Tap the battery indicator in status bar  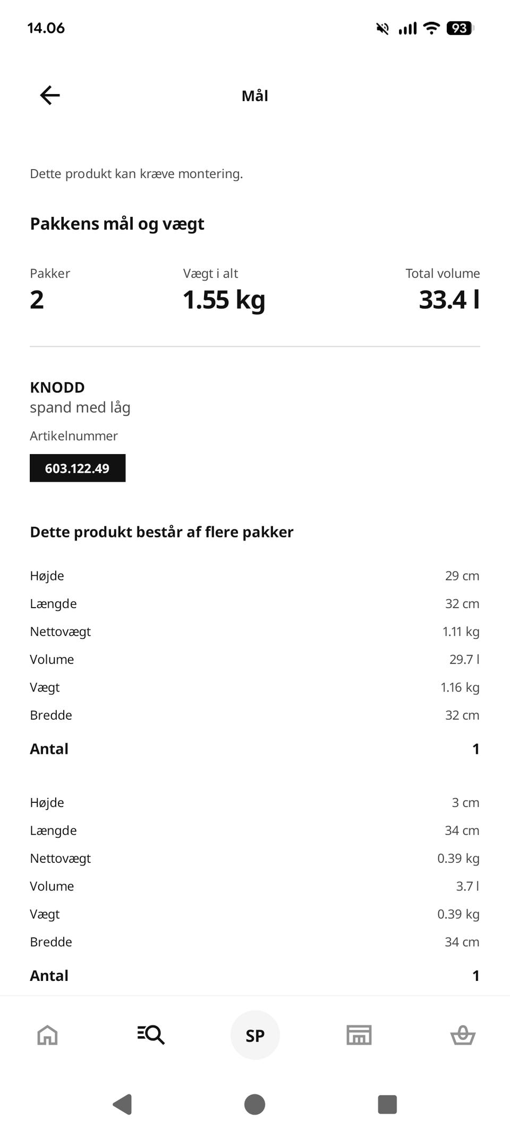(460, 28)
